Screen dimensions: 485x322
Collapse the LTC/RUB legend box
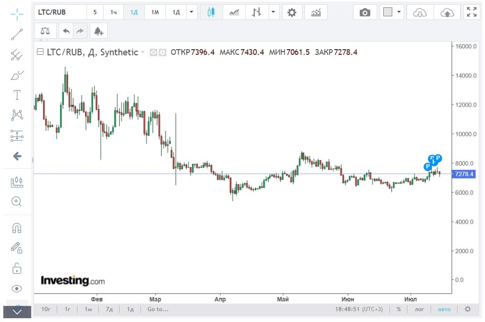point(40,52)
